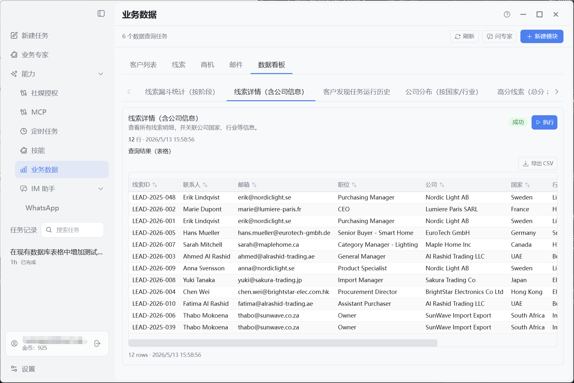Open 线索漏斗统计（按阶段） query tab

tap(182, 92)
